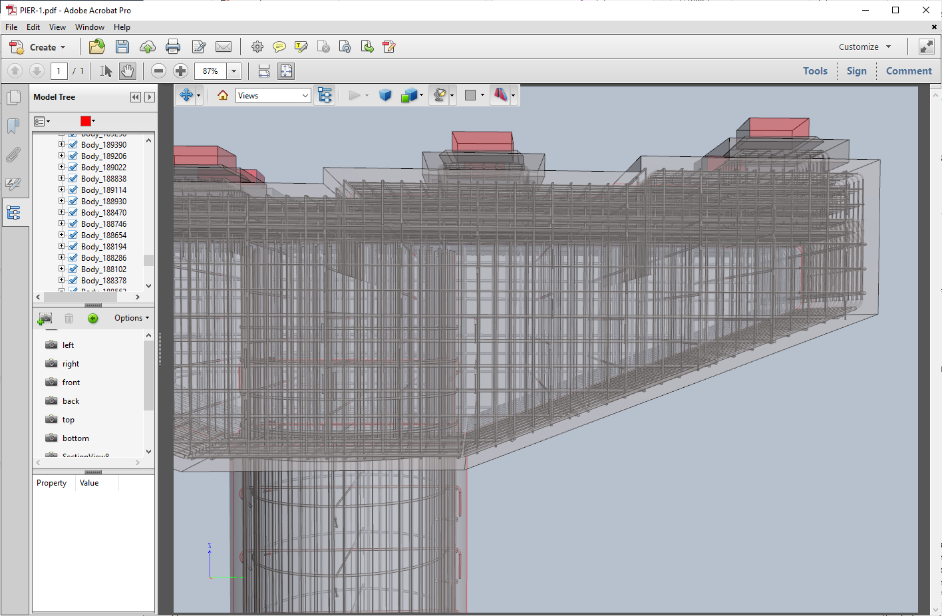The image size is (942, 616).
Task: Click the red highlight color swatch
Action: (x=85, y=121)
